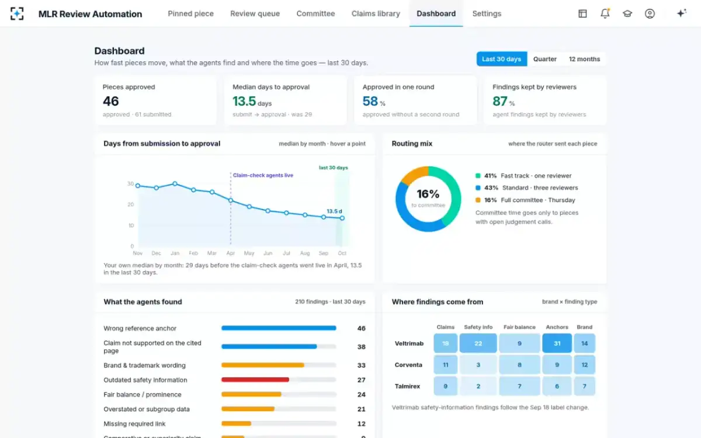Click the Missing required link bar
The image size is (701, 438).
click(236, 423)
